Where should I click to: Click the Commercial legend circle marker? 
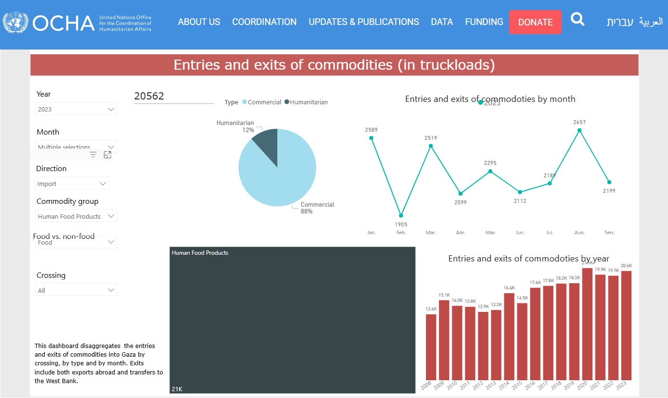(244, 102)
